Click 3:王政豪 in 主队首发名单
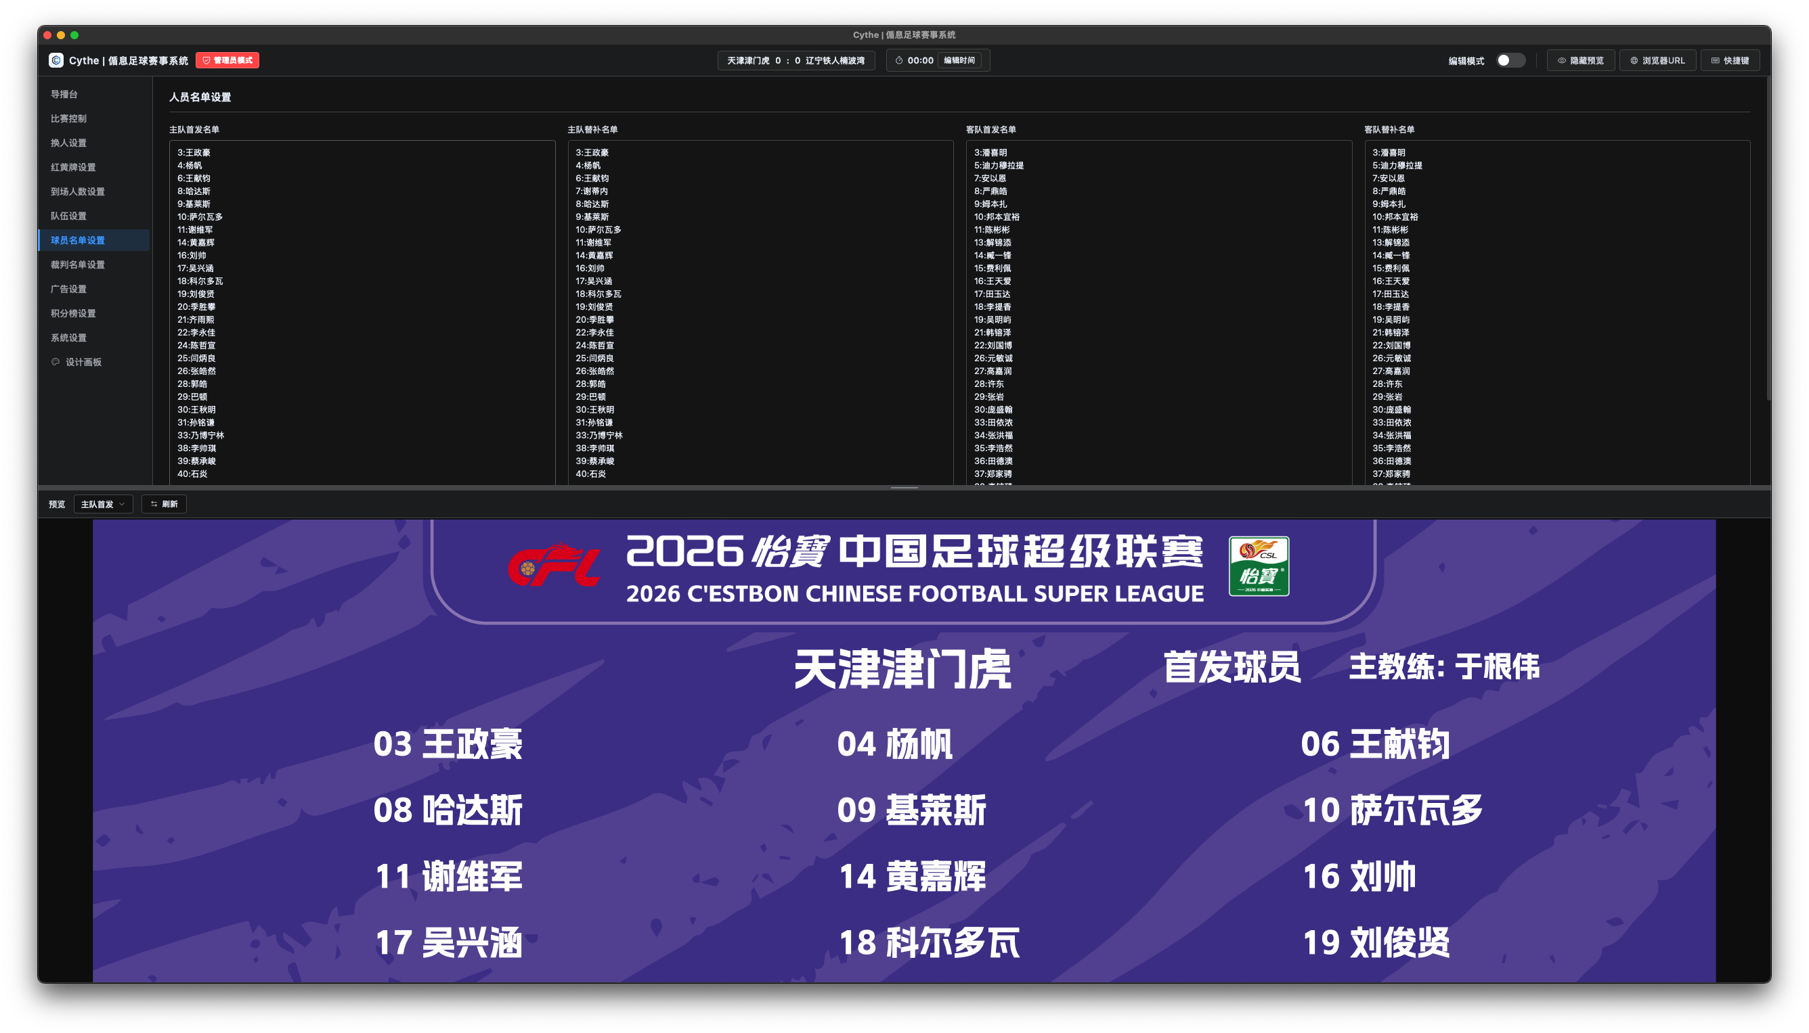 coord(194,152)
